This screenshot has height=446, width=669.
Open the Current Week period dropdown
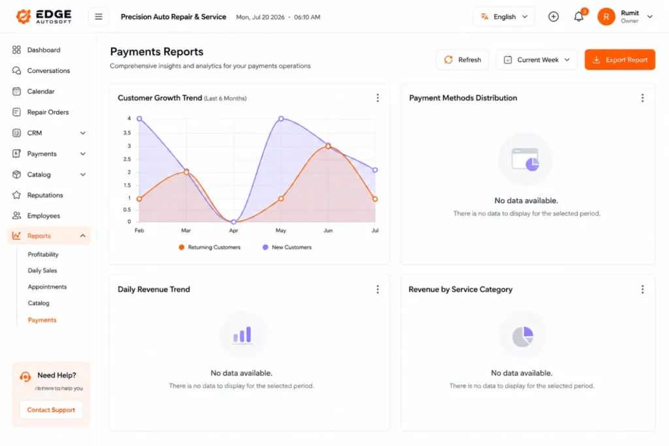pyautogui.click(x=537, y=59)
